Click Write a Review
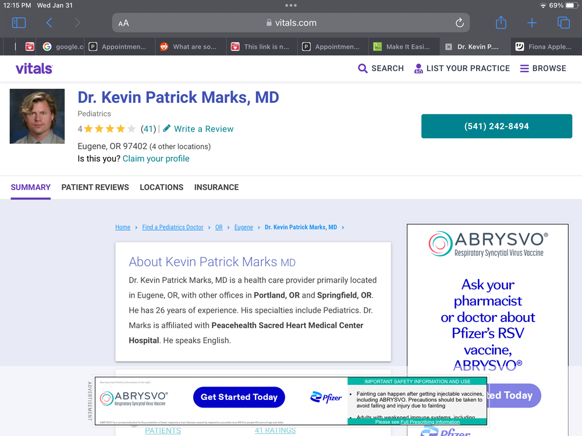Screen dimensions: 582x436 [x=198, y=128]
